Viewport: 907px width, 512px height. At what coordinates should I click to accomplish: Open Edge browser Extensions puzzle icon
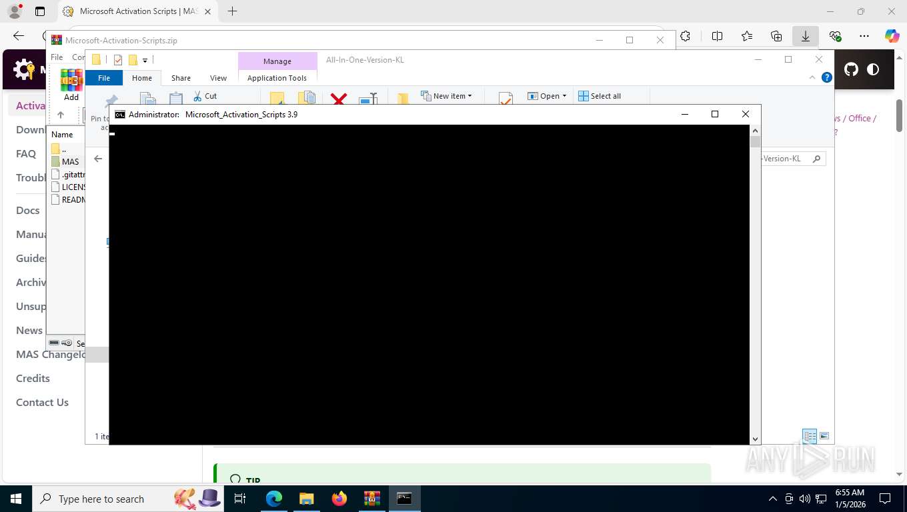point(685,37)
